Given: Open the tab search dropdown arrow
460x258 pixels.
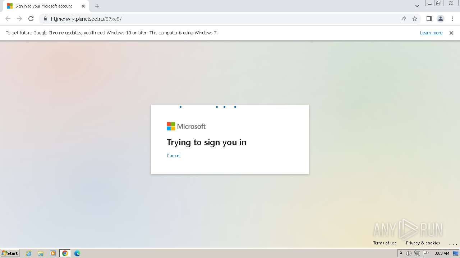Looking at the screenshot, I should [x=417, y=6].
